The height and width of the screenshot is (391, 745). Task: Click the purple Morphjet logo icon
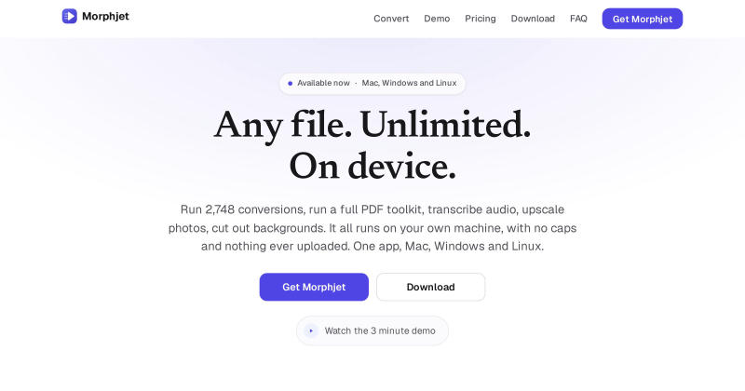point(69,16)
